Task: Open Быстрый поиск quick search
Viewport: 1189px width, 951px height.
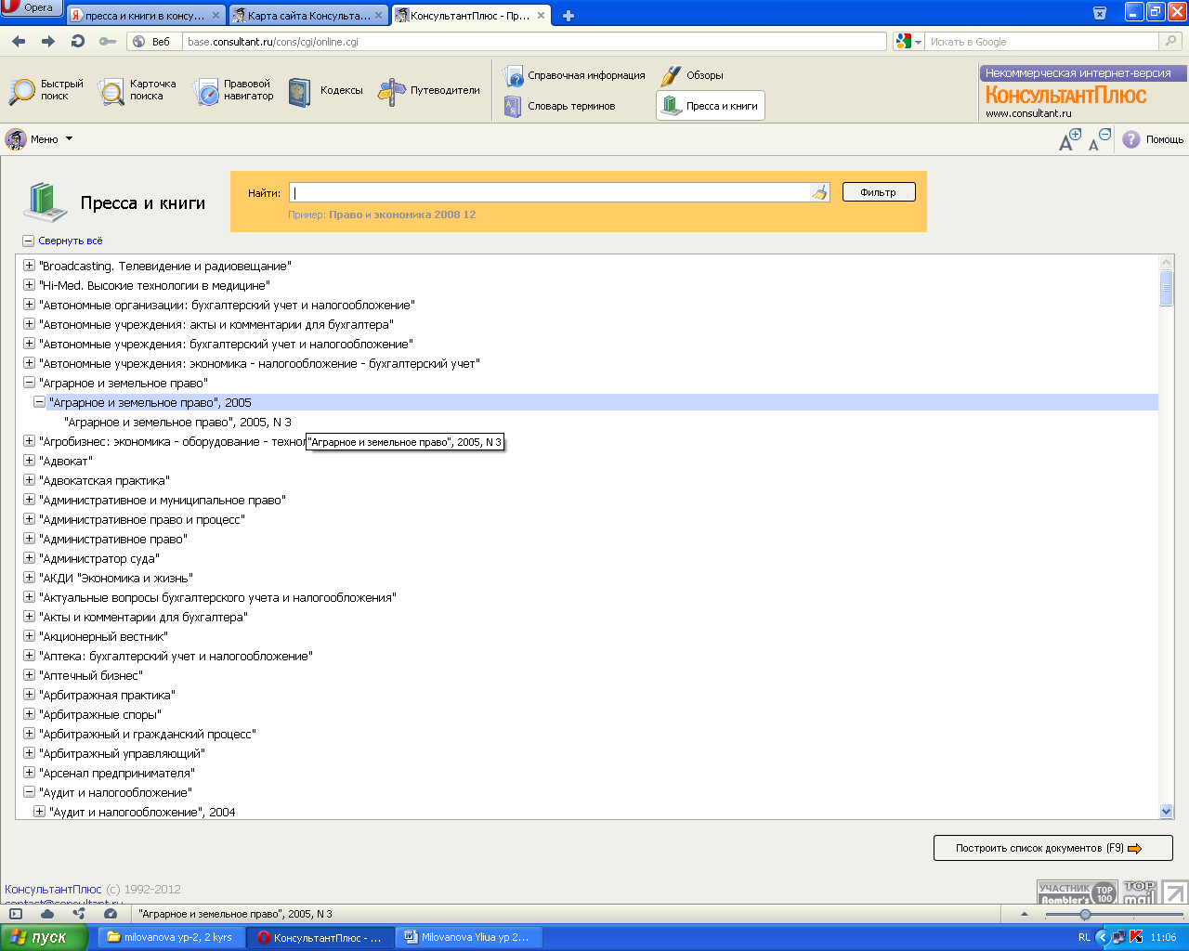Action: tap(46, 90)
